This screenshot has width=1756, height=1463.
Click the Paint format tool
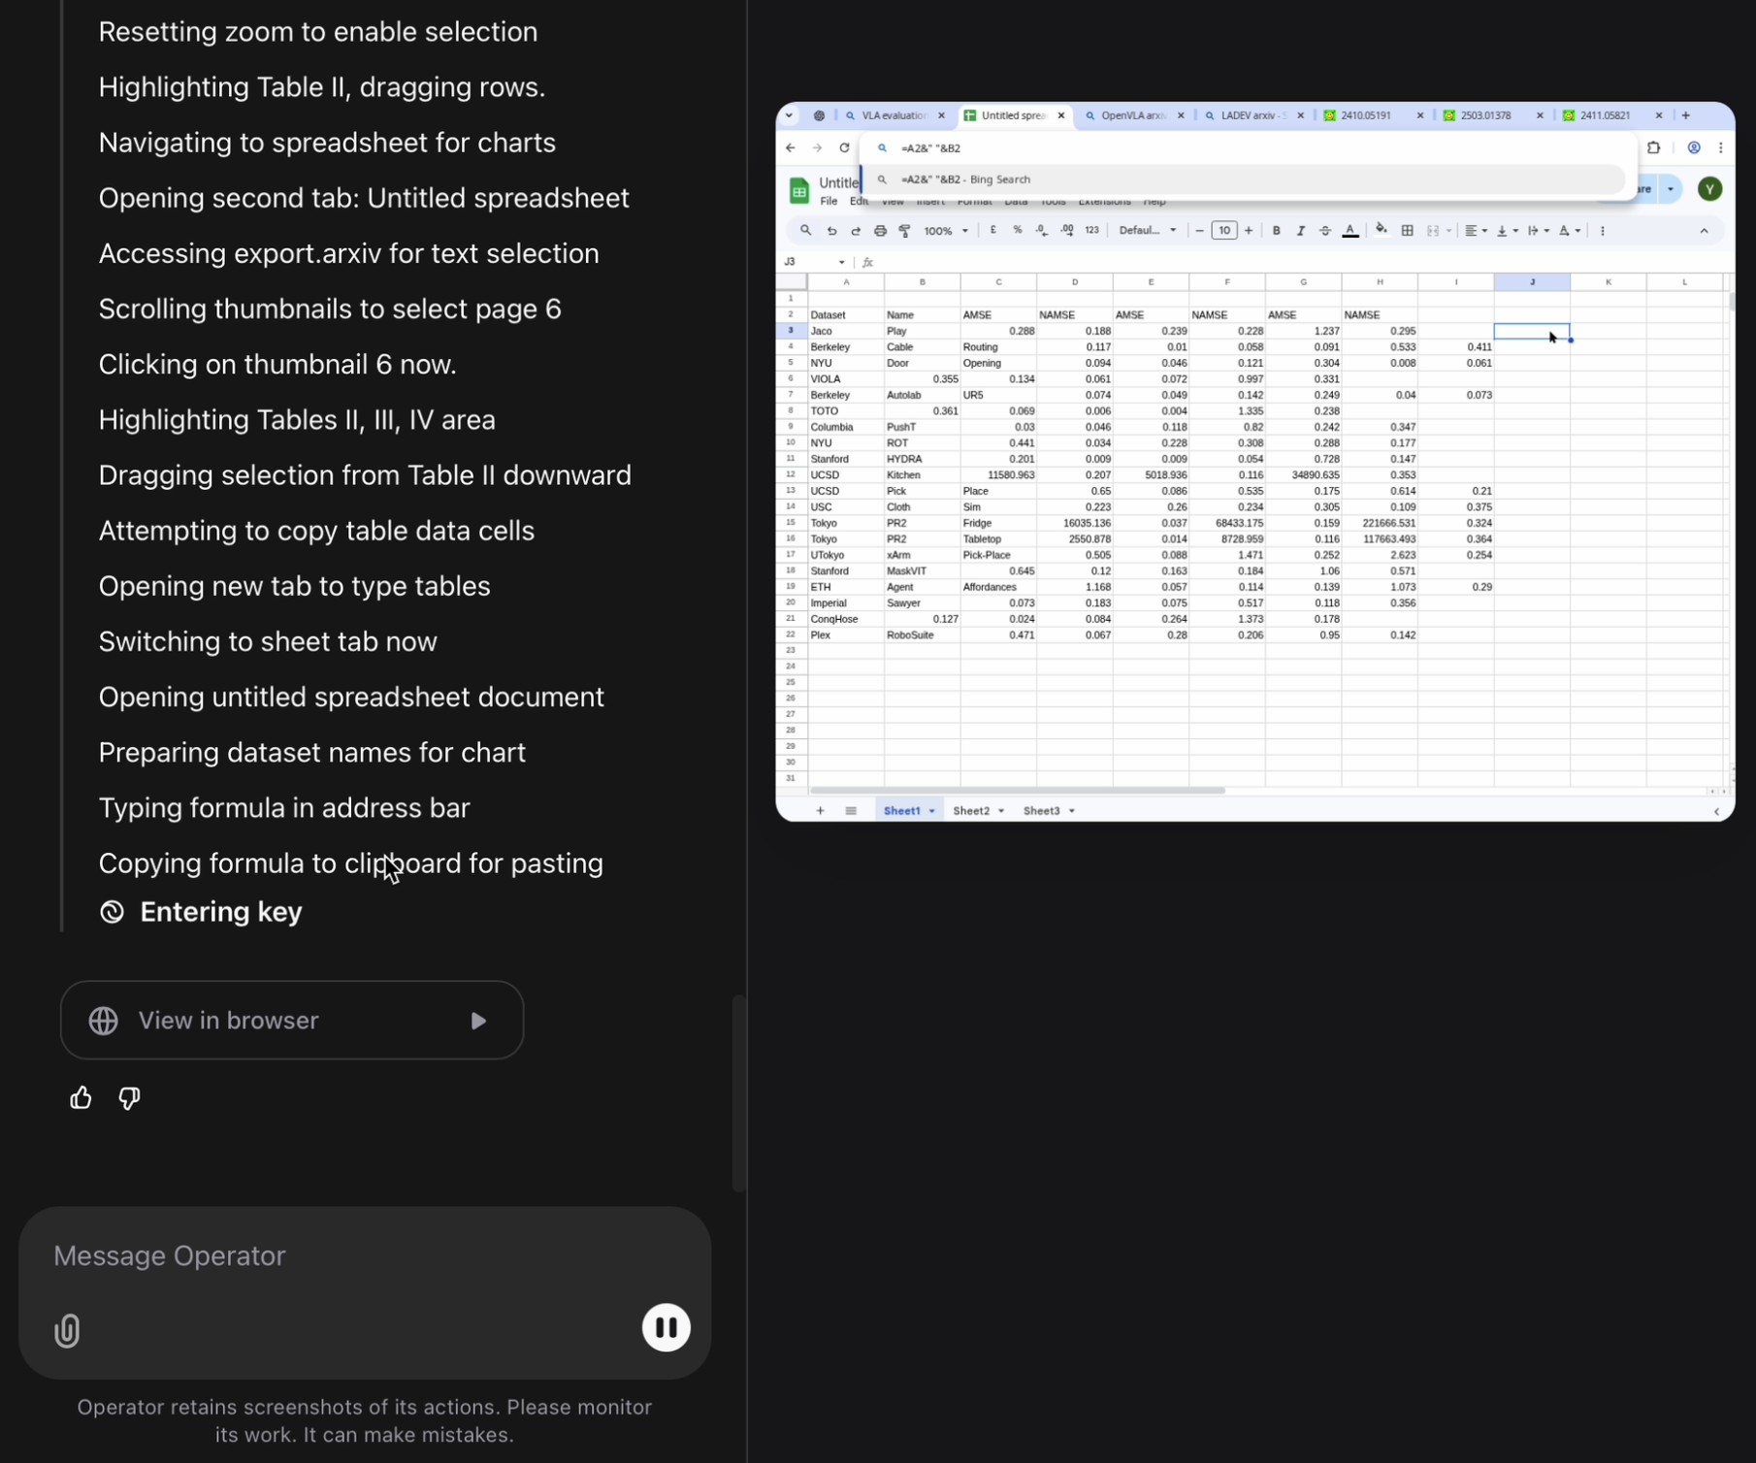pyautogui.click(x=904, y=231)
